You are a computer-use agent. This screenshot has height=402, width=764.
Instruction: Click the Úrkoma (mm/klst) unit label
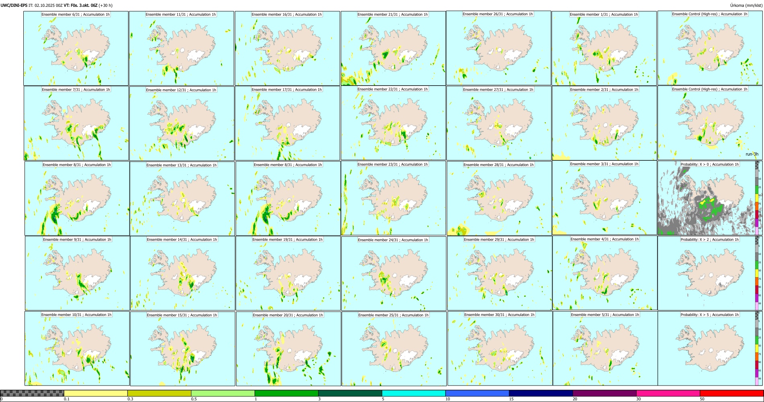(x=746, y=5)
